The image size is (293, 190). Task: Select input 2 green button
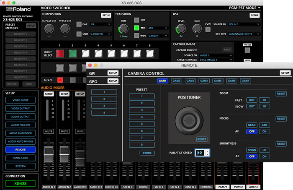(x=73, y=54)
